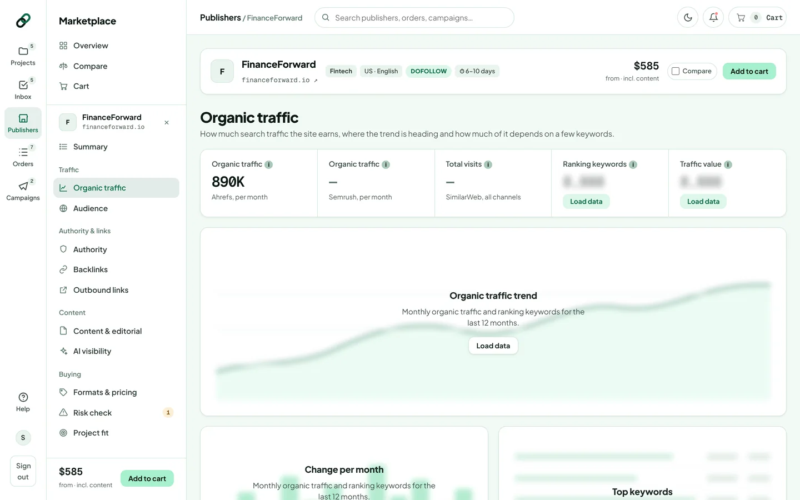
Task: Open the Summary section
Action: coord(116,147)
